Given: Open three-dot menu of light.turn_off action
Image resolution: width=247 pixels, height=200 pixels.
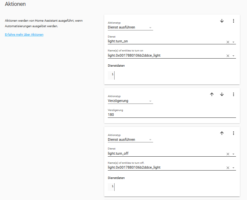Looking at the screenshot, I should pos(233,133).
